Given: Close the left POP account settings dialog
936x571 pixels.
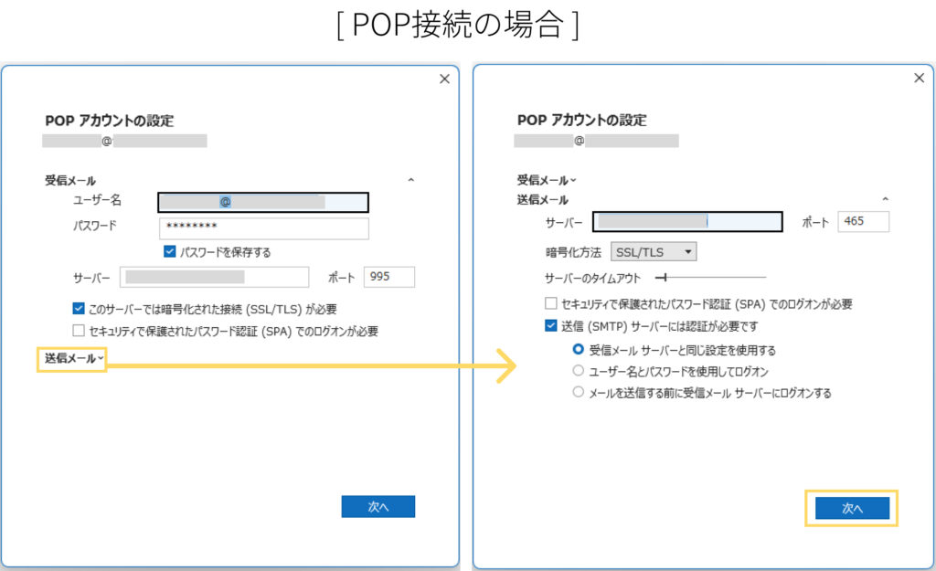Looking at the screenshot, I should [444, 79].
